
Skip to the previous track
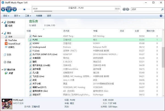tap(4, 9)
